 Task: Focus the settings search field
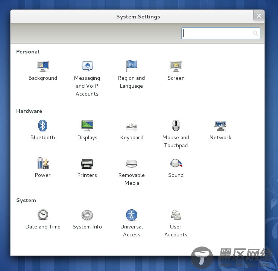tap(221, 33)
